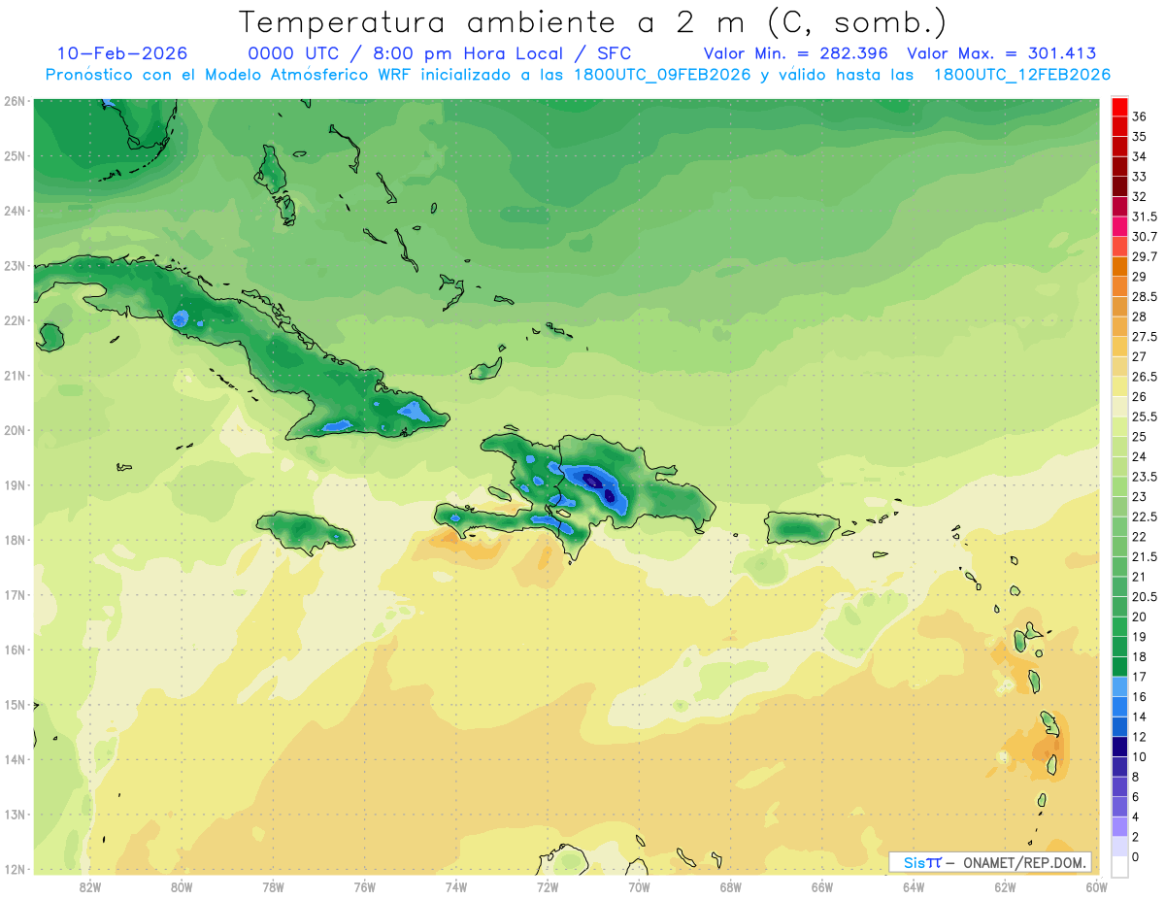Viewport: 1165px width, 900px height.
Task: Click the color bar segment between 22 and 22.5
Action: (x=1119, y=527)
